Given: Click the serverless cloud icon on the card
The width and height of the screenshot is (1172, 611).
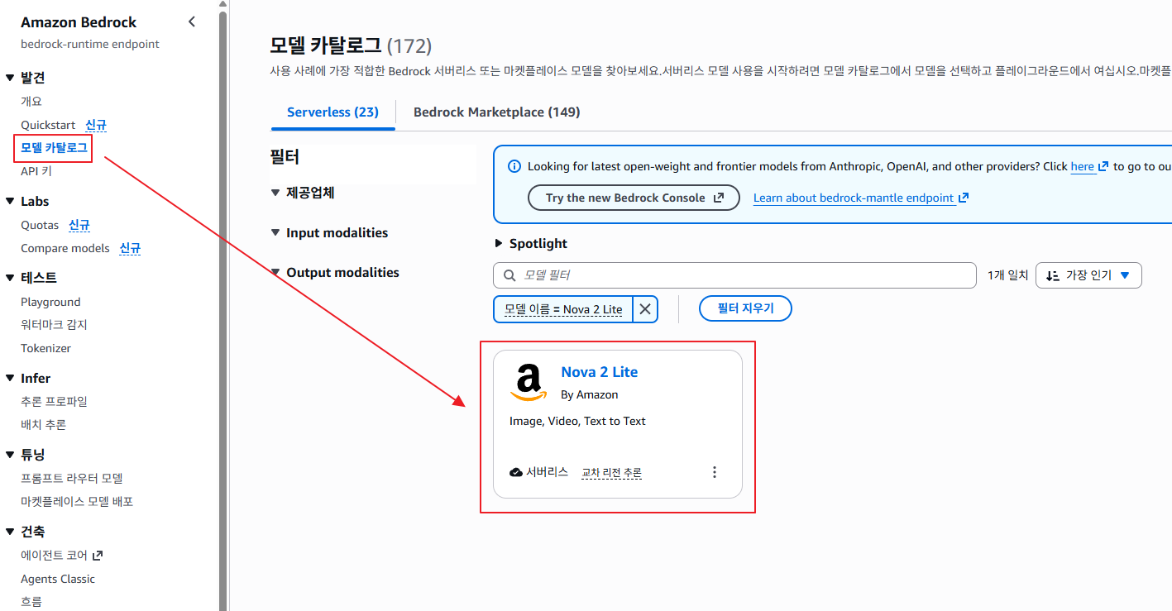Looking at the screenshot, I should (516, 472).
